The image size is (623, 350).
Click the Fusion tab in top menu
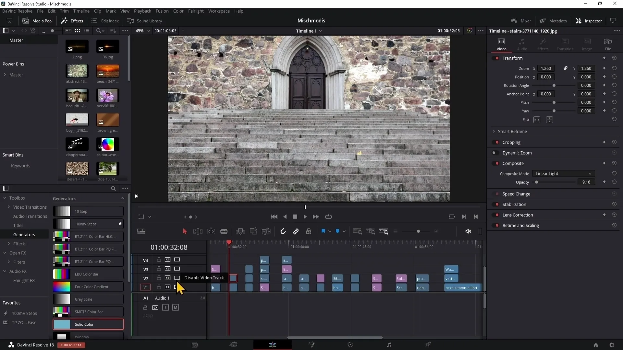[162, 11]
